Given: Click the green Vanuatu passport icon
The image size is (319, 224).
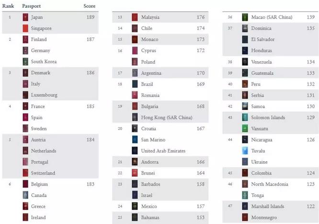Looking at the screenshot, I should tap(245, 129).
